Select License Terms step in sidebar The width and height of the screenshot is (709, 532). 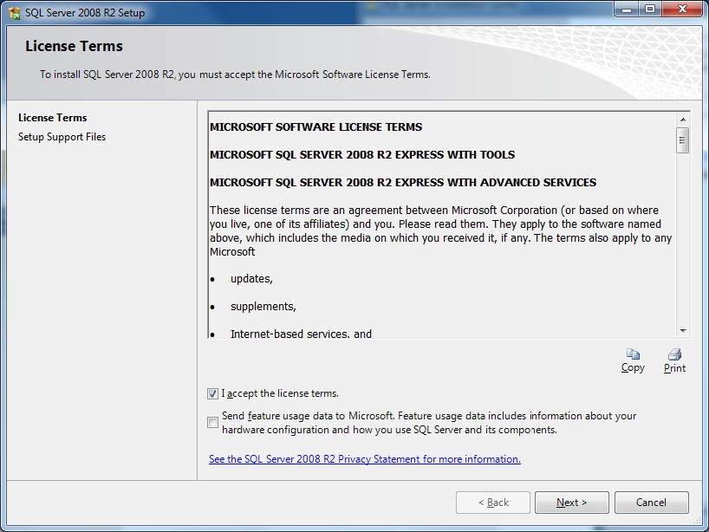(53, 118)
